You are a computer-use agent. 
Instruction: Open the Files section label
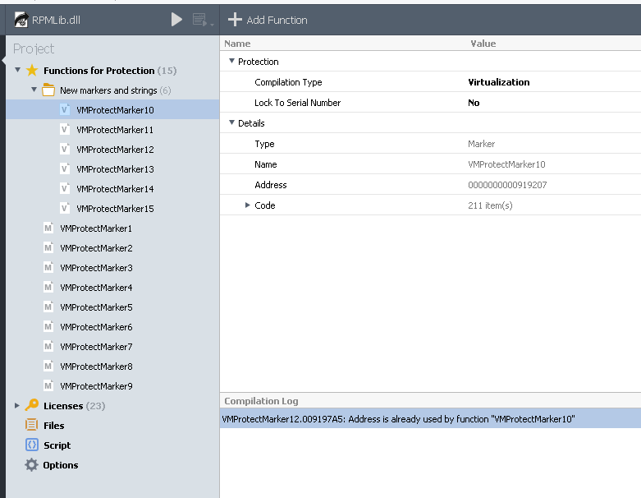click(x=54, y=426)
